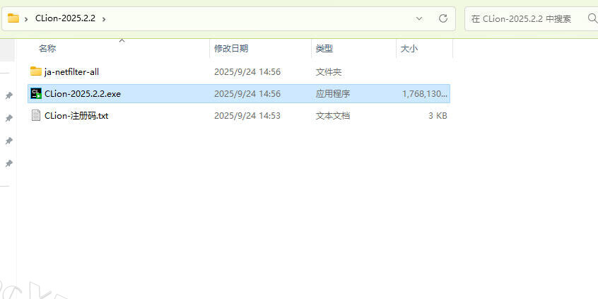Screen dimensions: 598x299
Task: Click the 3 KB size of CLion-注册码.txt
Action: [x=438, y=115]
